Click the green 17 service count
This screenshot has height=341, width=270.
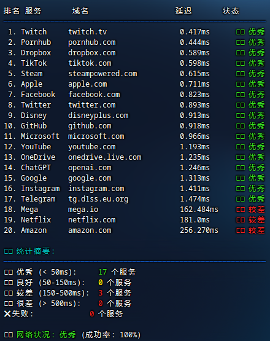pyautogui.click(x=102, y=272)
